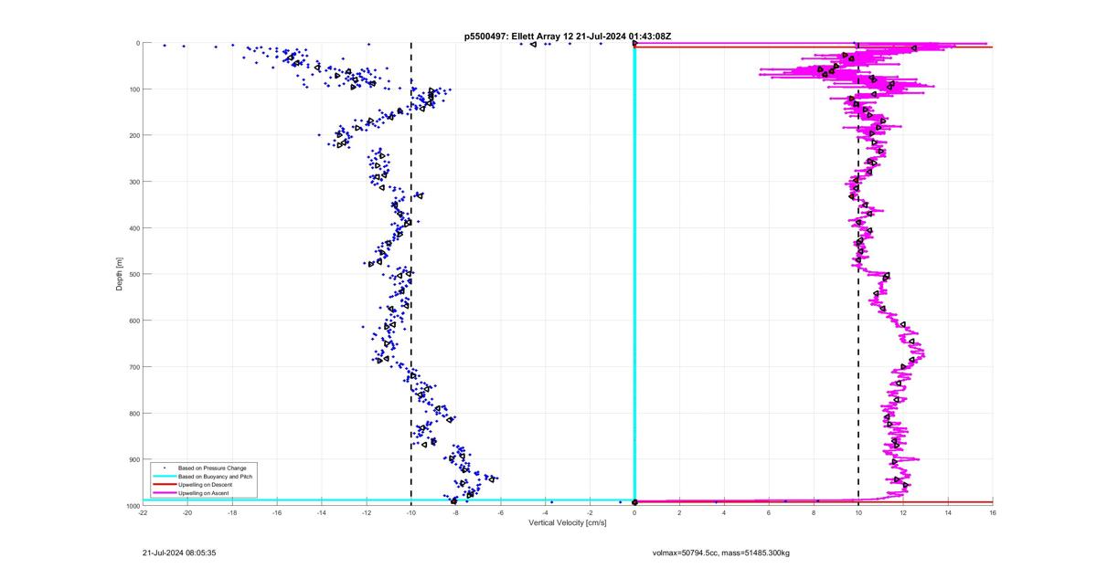Viewport: 1097px width, 568px height.
Task: Click the x-axis tick label '-6'
Action: tap(501, 512)
